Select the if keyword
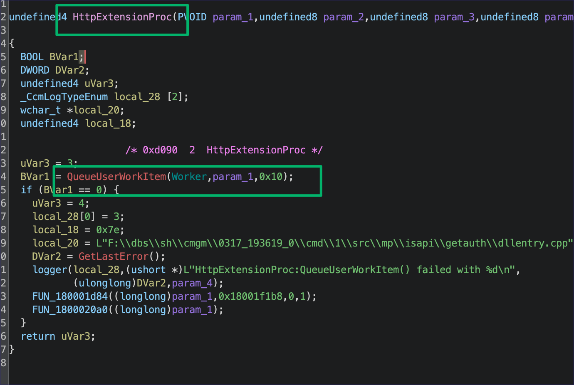The width and height of the screenshot is (574, 385). pos(26,190)
